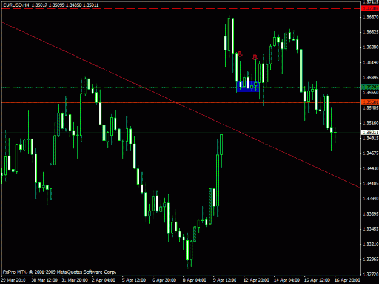The width and height of the screenshot is (379, 284).
Task: Click the 1.34430 price scale value
Action: [371, 168]
